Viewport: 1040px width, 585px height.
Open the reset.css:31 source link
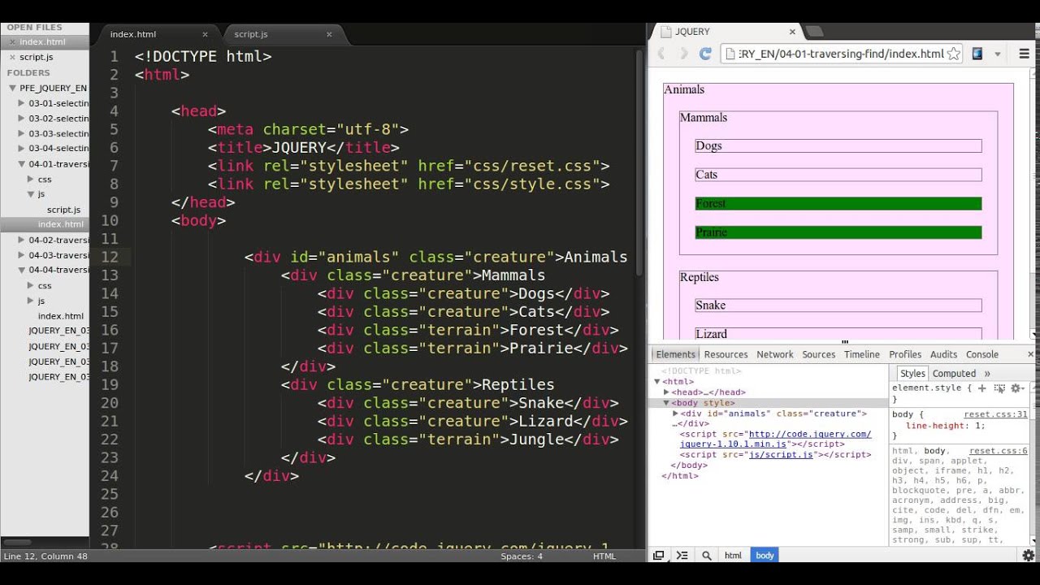point(995,414)
